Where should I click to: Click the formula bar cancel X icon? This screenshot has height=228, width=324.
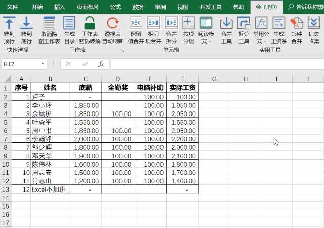[x=69, y=64]
